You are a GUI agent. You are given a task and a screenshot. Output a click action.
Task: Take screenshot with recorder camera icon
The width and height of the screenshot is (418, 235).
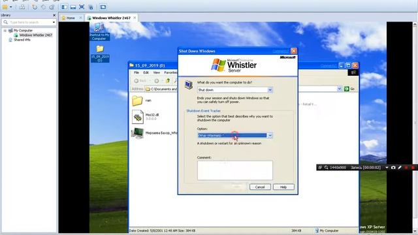pos(393,168)
